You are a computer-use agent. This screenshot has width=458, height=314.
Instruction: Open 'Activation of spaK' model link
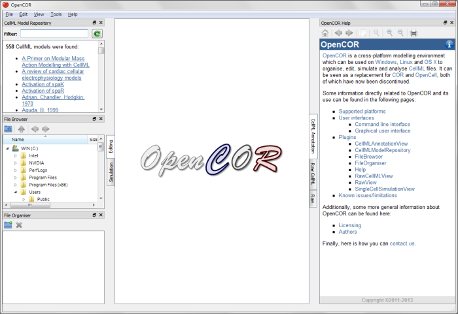tap(43, 84)
